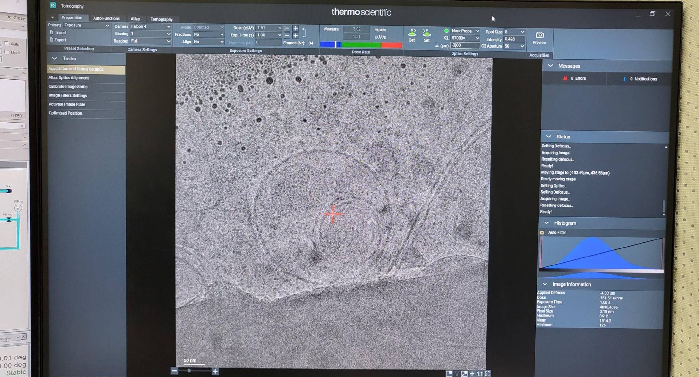699x377 pixels.
Task: Zoom in the image with the plus button
Action: [x=215, y=371]
